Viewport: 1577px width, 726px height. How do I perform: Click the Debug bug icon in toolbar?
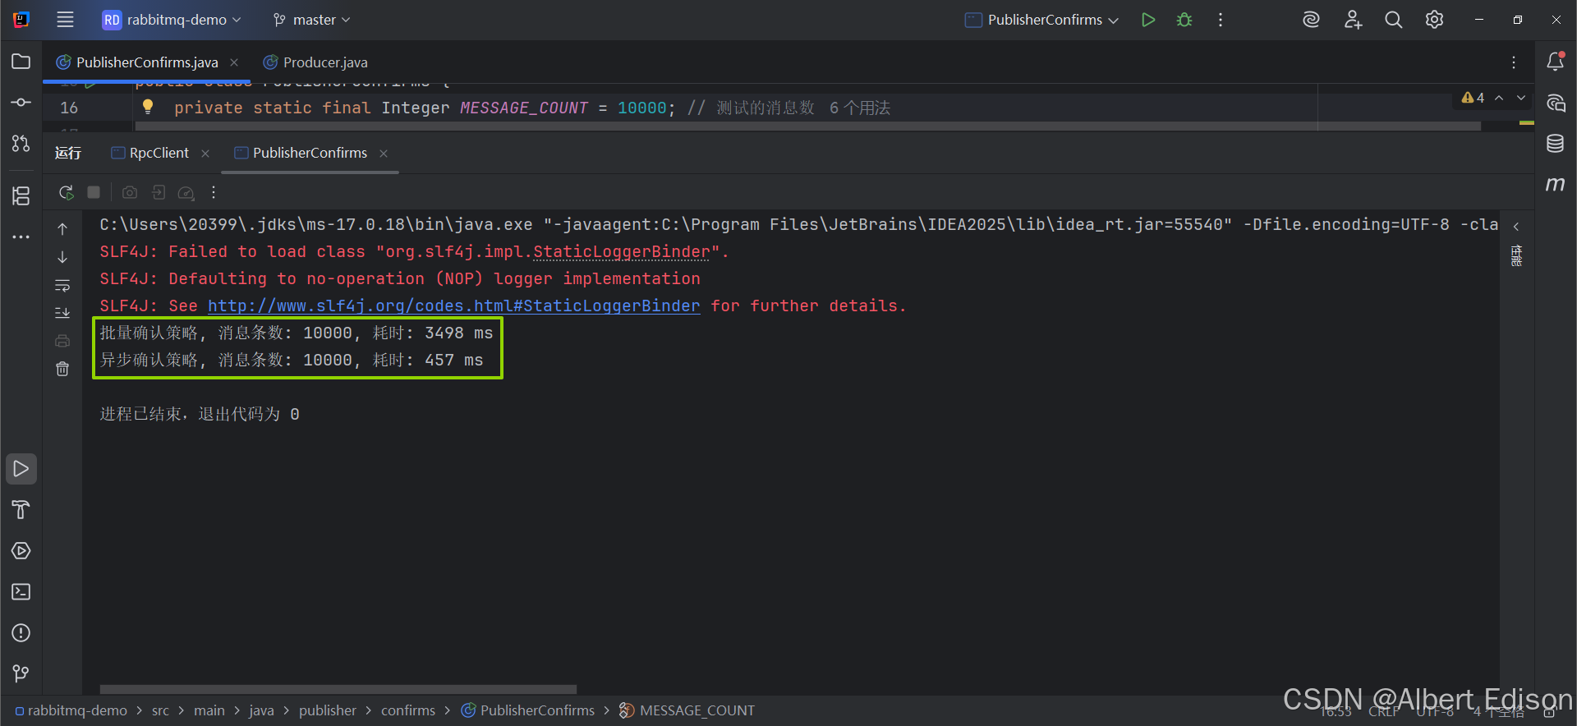point(1184,20)
